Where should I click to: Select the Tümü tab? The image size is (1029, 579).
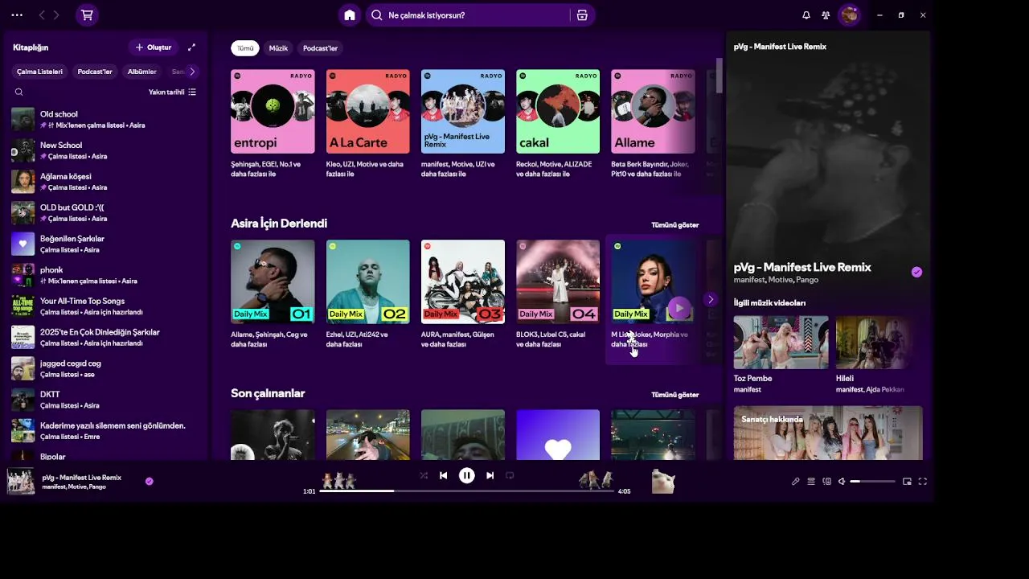pos(245,48)
